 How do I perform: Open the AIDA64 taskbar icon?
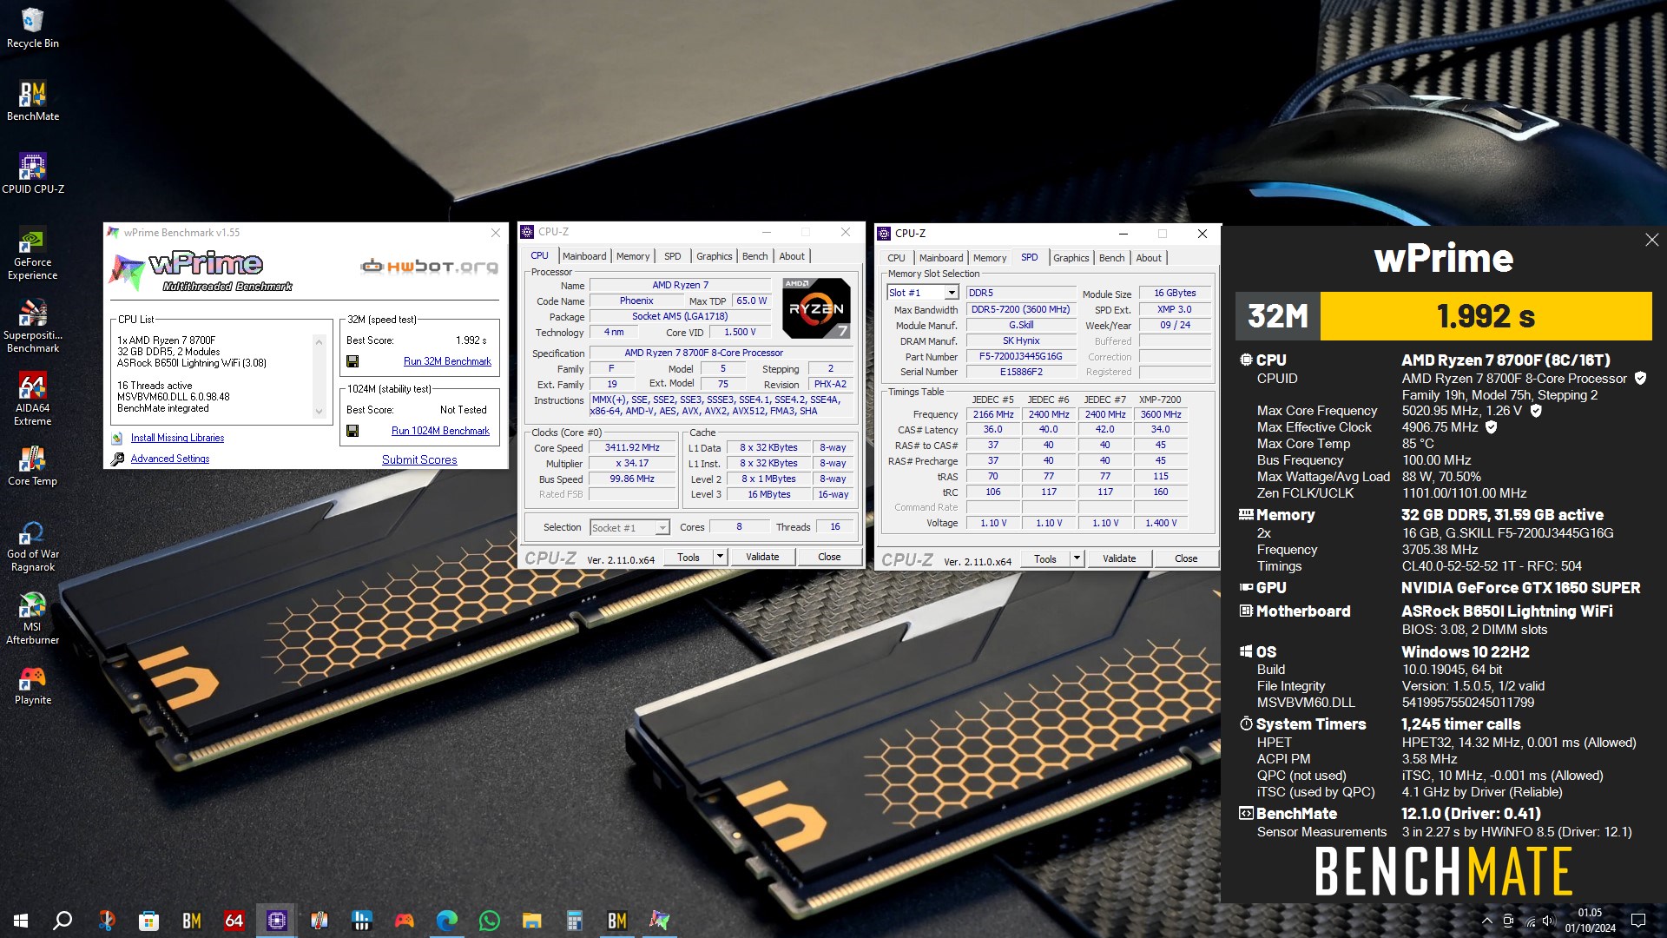[234, 921]
